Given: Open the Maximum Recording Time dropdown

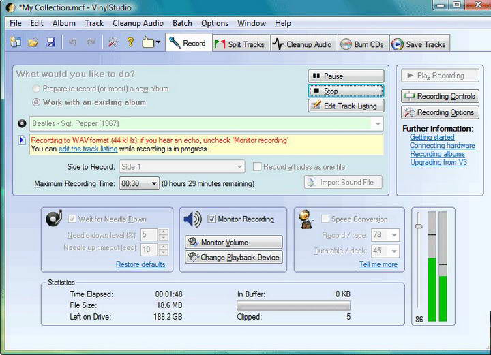Looking at the screenshot, I should 154,183.
